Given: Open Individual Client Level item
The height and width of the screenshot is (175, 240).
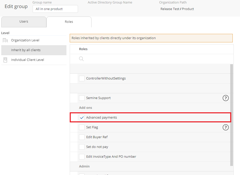Looking at the screenshot, I should 28,60.
